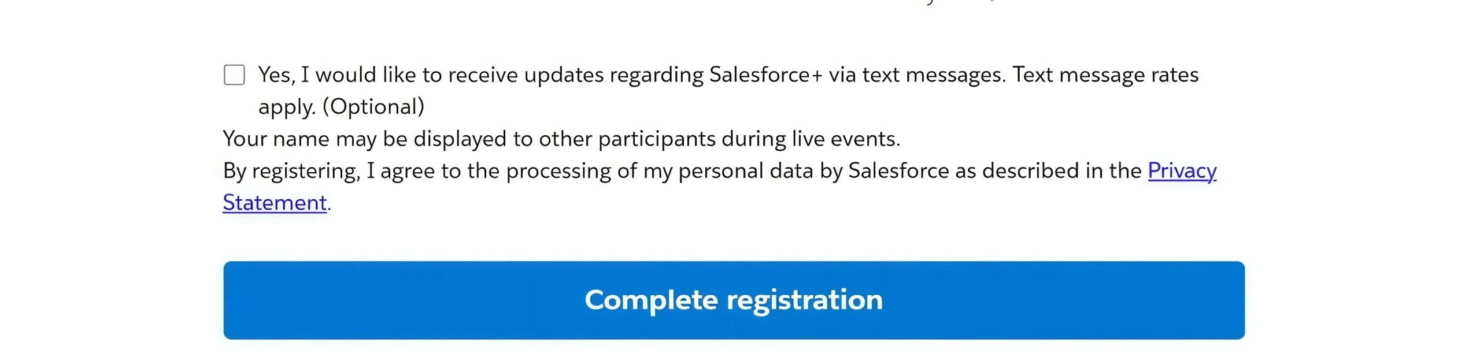
Task: Click the Privacy Statement hyperlink
Action: [1182, 171]
